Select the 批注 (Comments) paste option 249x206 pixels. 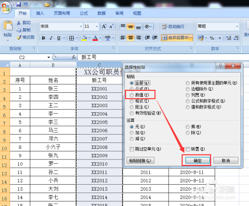click(x=139, y=107)
